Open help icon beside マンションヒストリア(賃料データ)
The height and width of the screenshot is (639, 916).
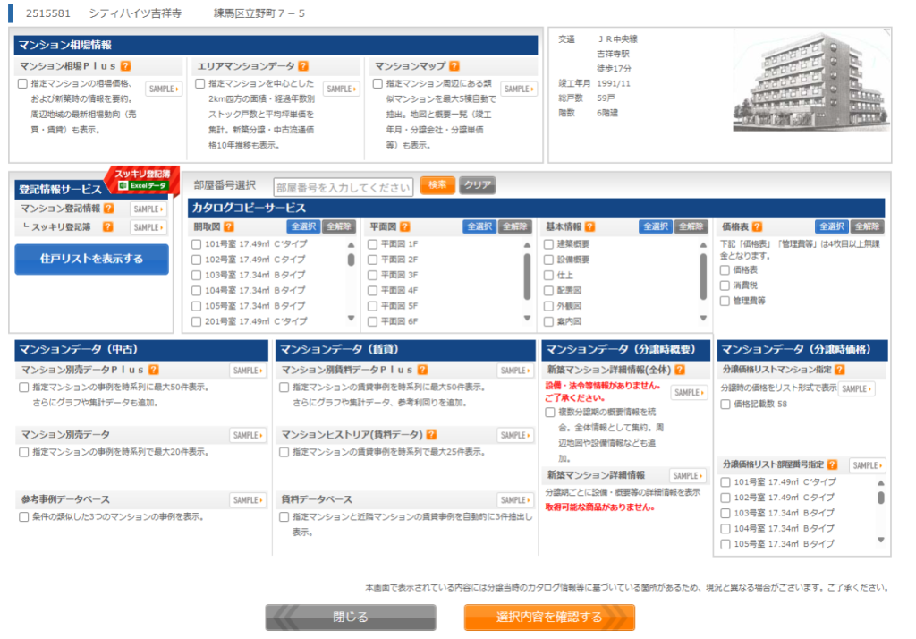click(x=432, y=435)
